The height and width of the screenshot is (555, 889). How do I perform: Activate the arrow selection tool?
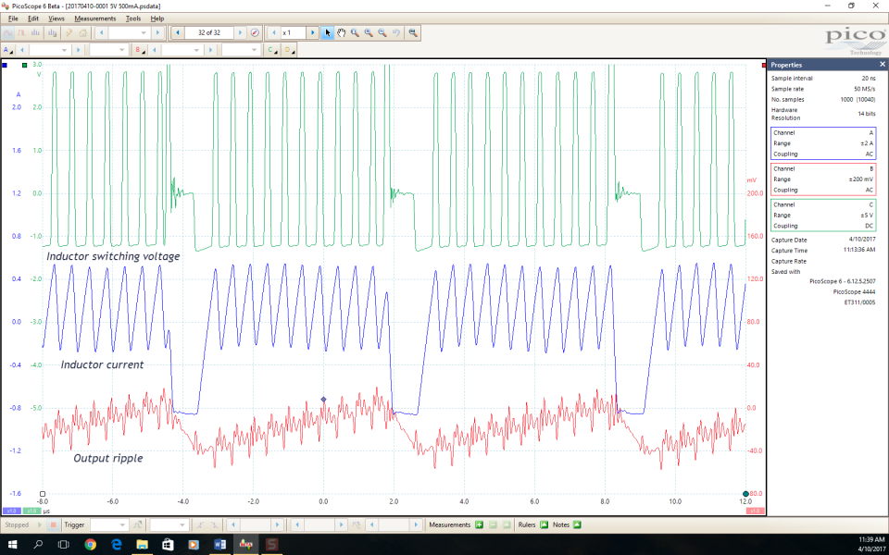[328, 32]
